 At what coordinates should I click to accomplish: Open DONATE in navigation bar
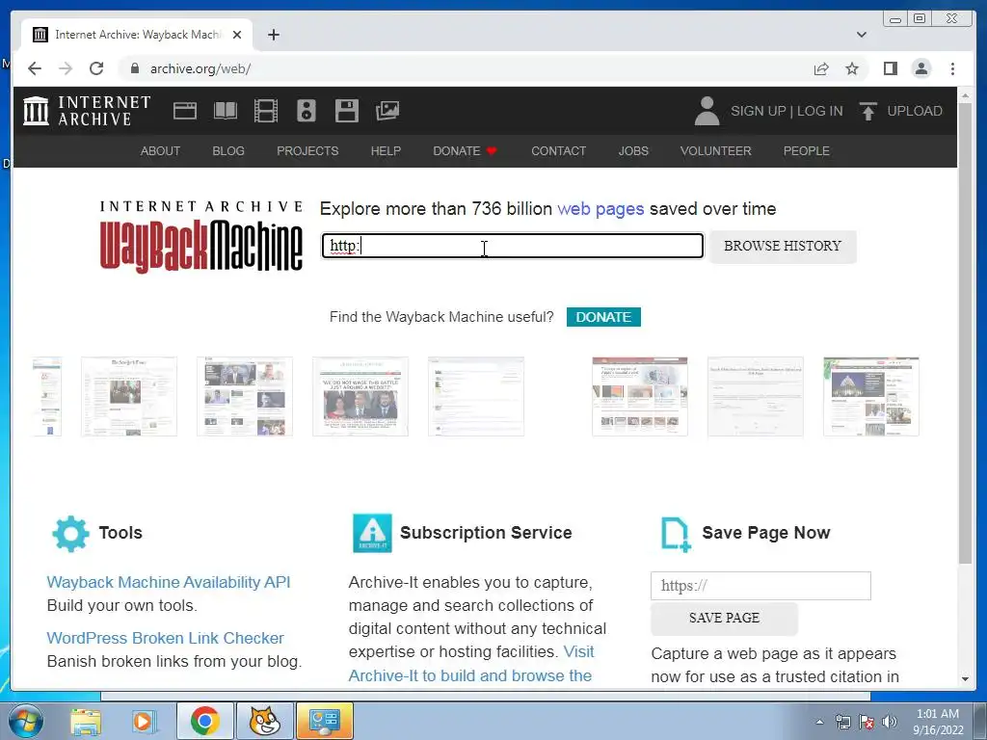(465, 151)
